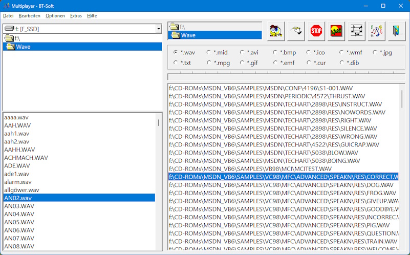Choose the *.avi radio option

point(249,52)
